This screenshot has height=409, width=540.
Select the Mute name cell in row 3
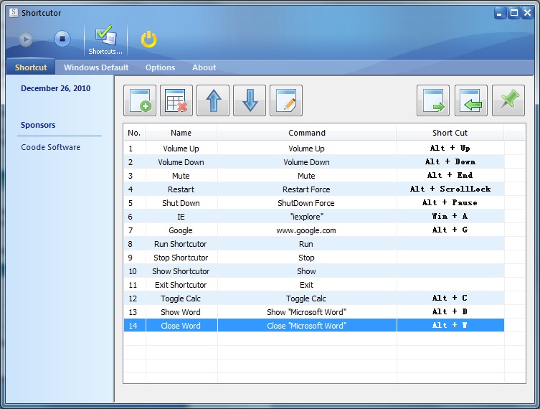(x=181, y=176)
